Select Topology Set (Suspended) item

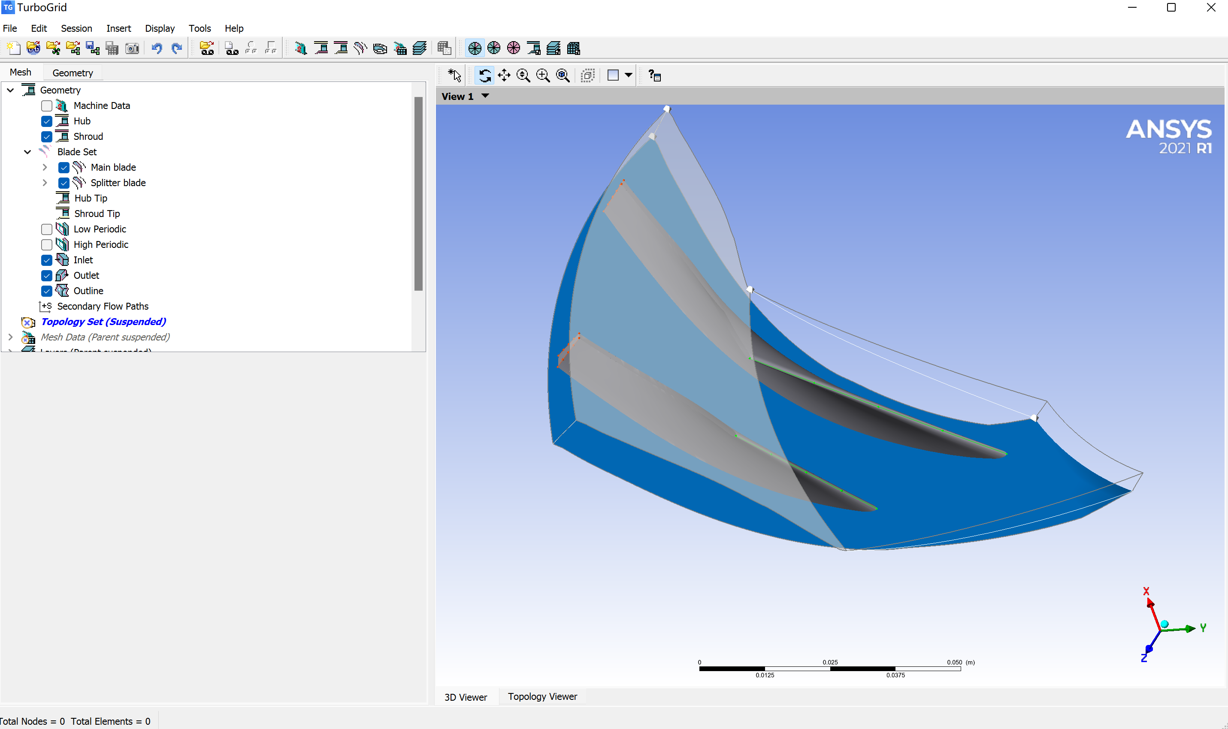point(103,322)
